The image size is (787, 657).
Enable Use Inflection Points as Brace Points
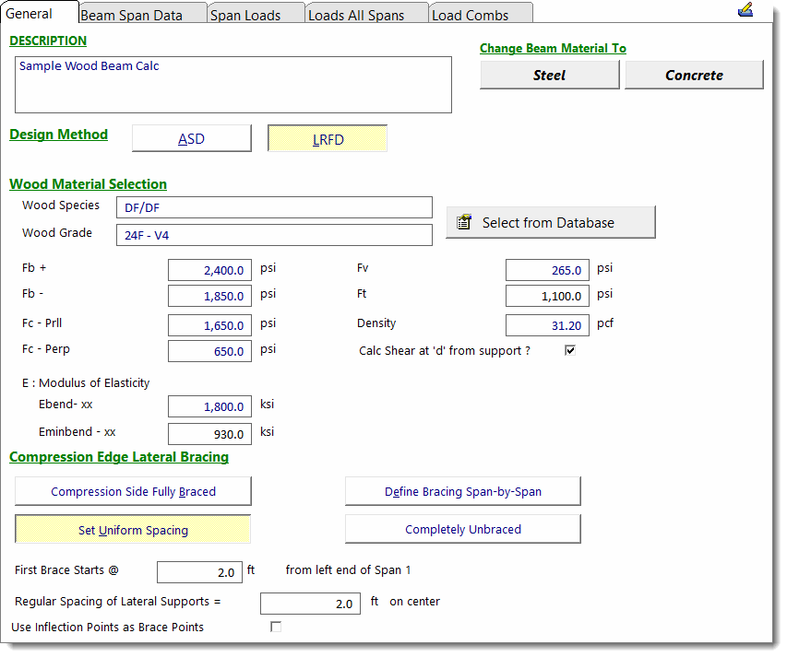(275, 627)
